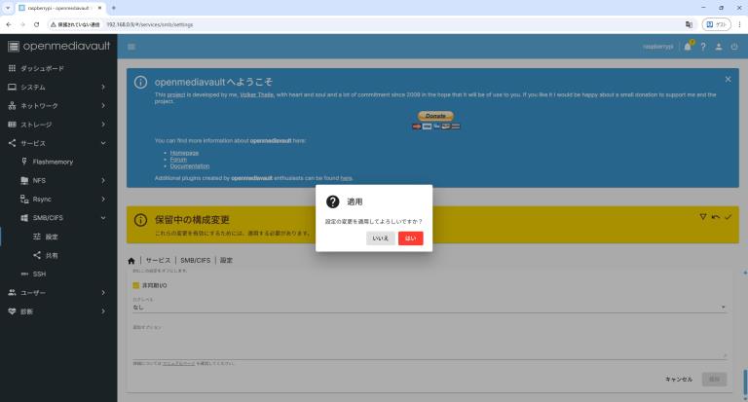The width and height of the screenshot is (748, 402).
Task: Click the NFS icon in sidebar
Action: (24, 180)
